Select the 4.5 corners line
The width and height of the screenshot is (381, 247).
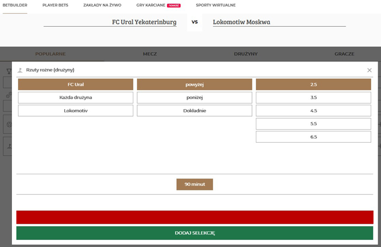coord(314,111)
